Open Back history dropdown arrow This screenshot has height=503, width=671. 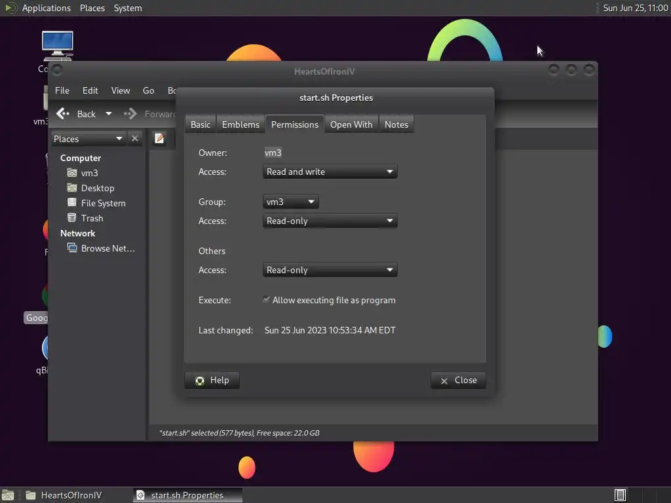pyautogui.click(x=109, y=114)
